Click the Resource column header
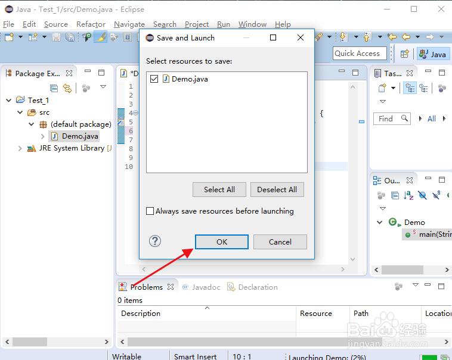Image resolution: width=452 pixels, height=360 pixels. tap(323, 313)
